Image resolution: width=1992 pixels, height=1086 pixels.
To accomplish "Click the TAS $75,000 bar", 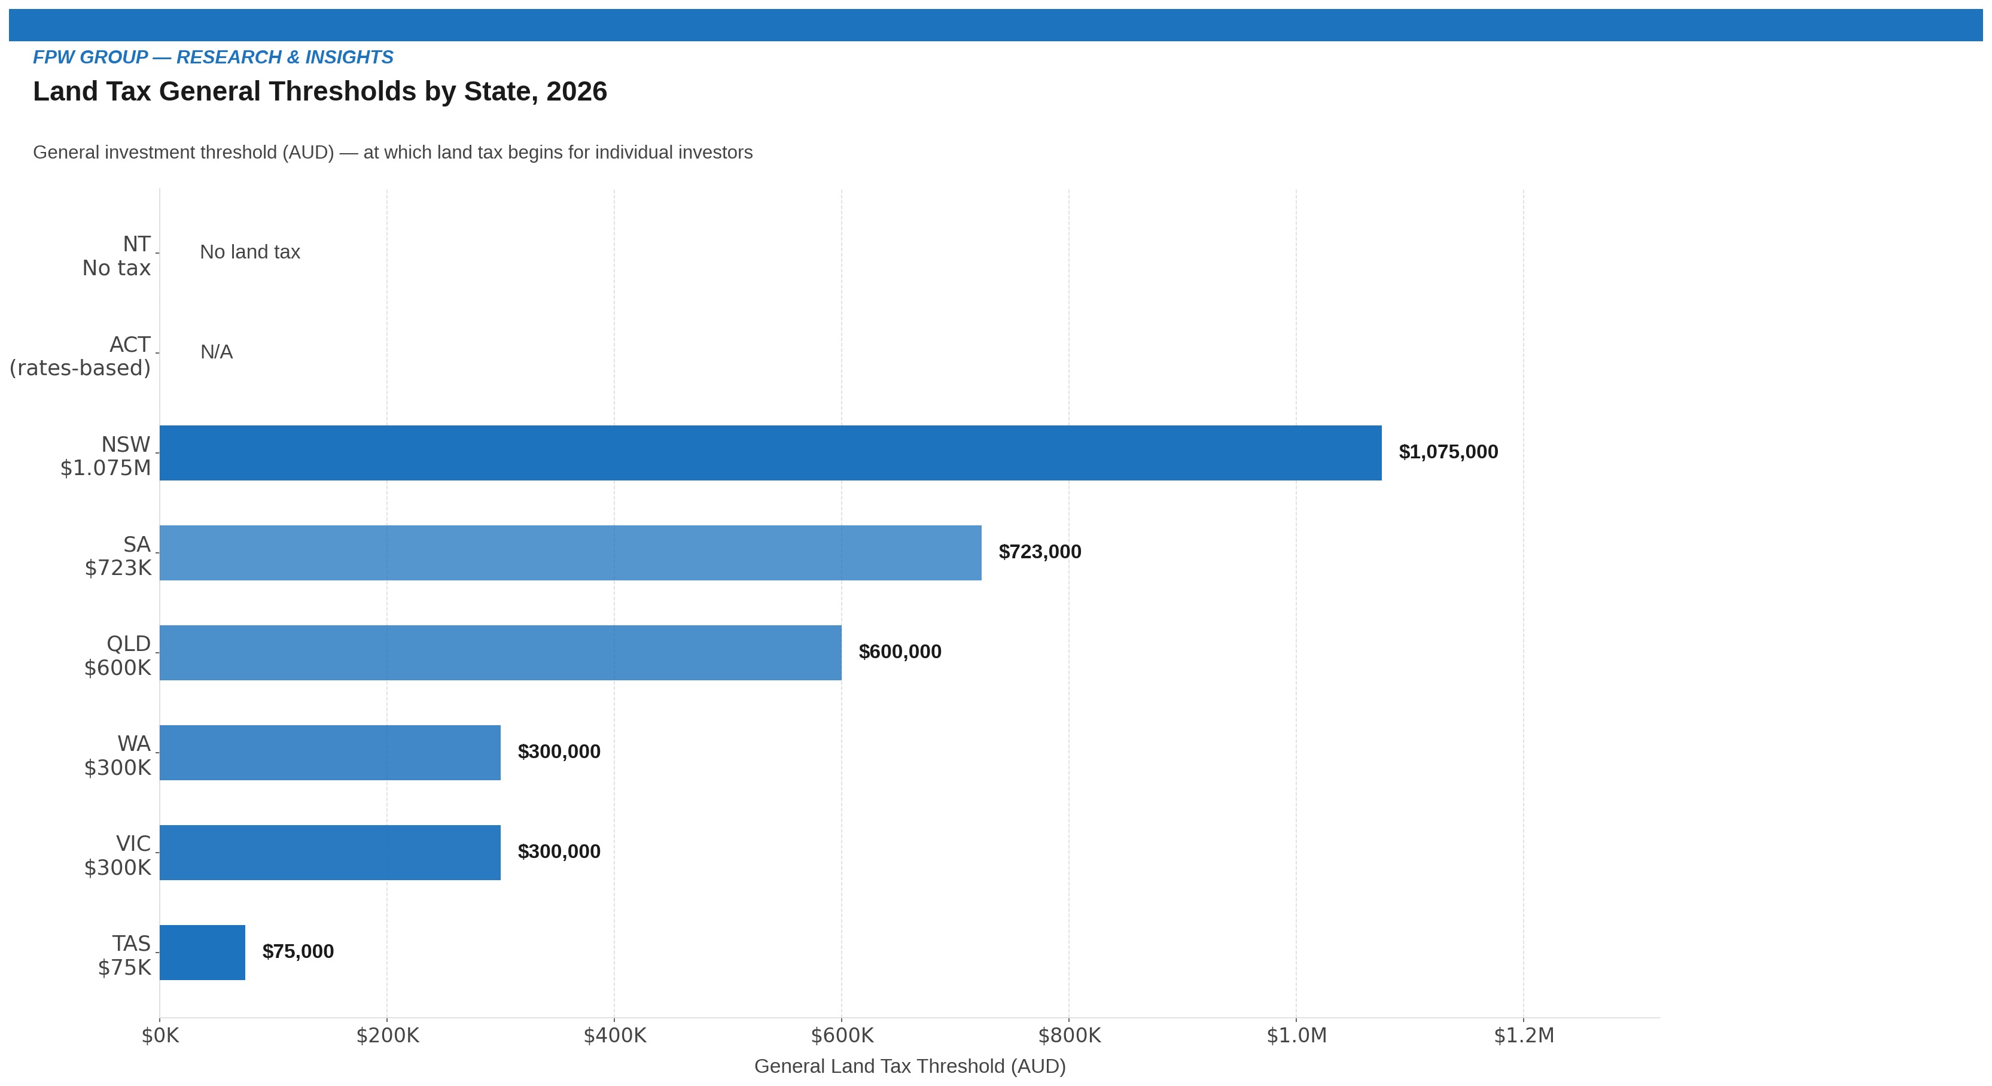I will (203, 951).
